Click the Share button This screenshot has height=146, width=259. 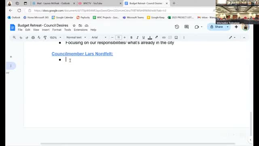click(x=217, y=27)
